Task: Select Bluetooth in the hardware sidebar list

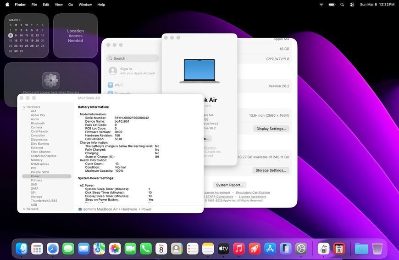Action: click(38, 123)
